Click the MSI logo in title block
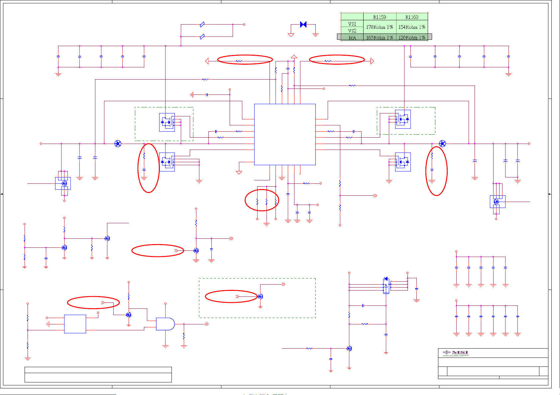The image size is (560, 395). (456, 353)
